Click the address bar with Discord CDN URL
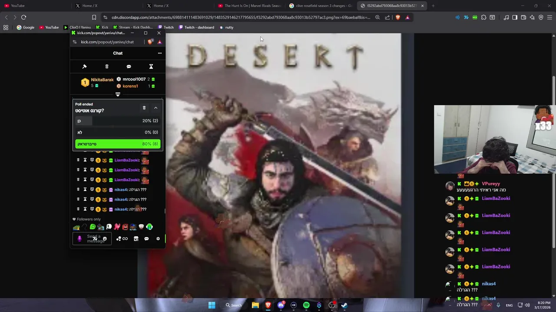Screen dimensions: 556x312 click(240, 17)
